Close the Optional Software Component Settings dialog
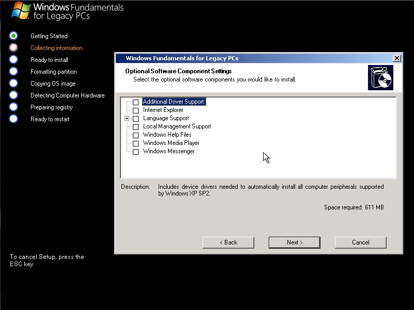This screenshot has width=414, height=310. click(x=397, y=58)
